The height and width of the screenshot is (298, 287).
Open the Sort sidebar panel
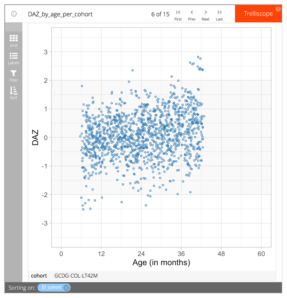pos(13,93)
